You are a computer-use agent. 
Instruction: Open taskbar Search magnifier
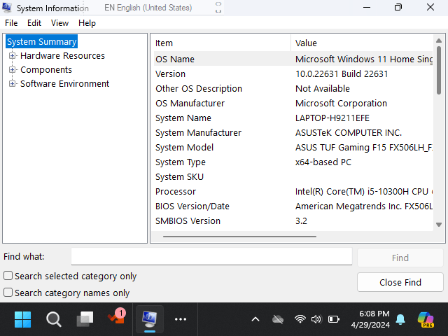pos(53,319)
